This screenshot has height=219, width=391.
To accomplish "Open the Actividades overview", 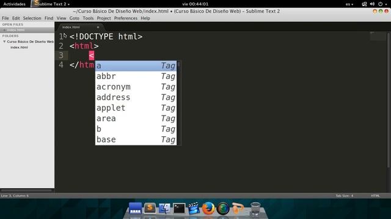I will tap(14, 4).
